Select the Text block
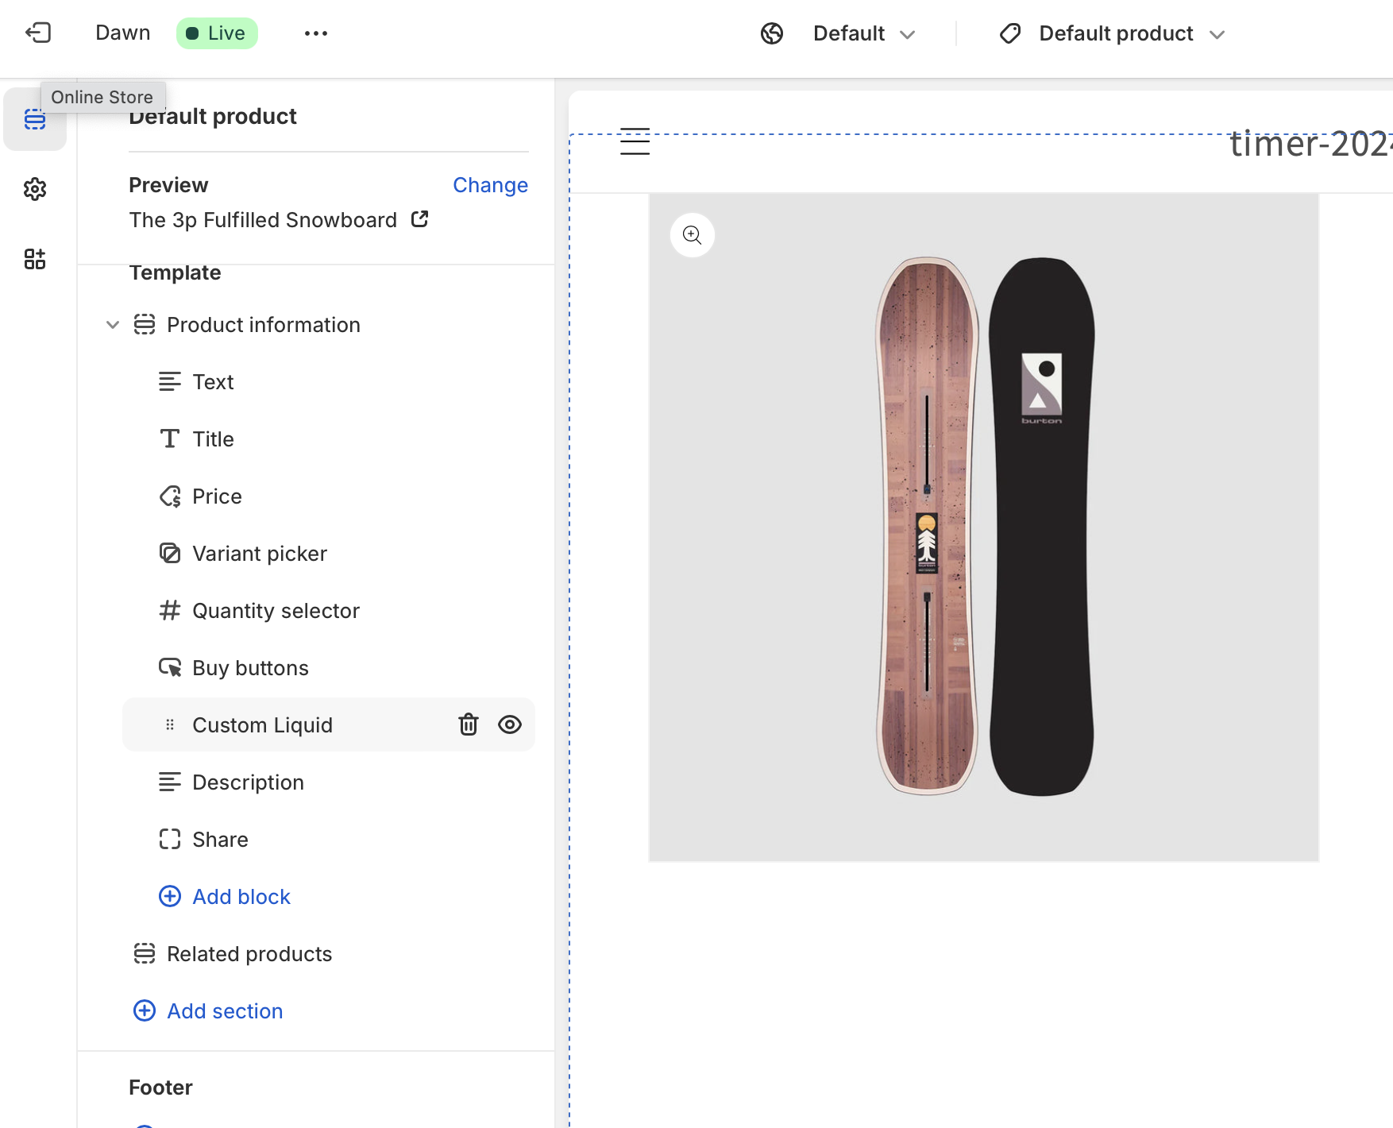Viewport: 1393px width, 1128px height. (x=329, y=382)
